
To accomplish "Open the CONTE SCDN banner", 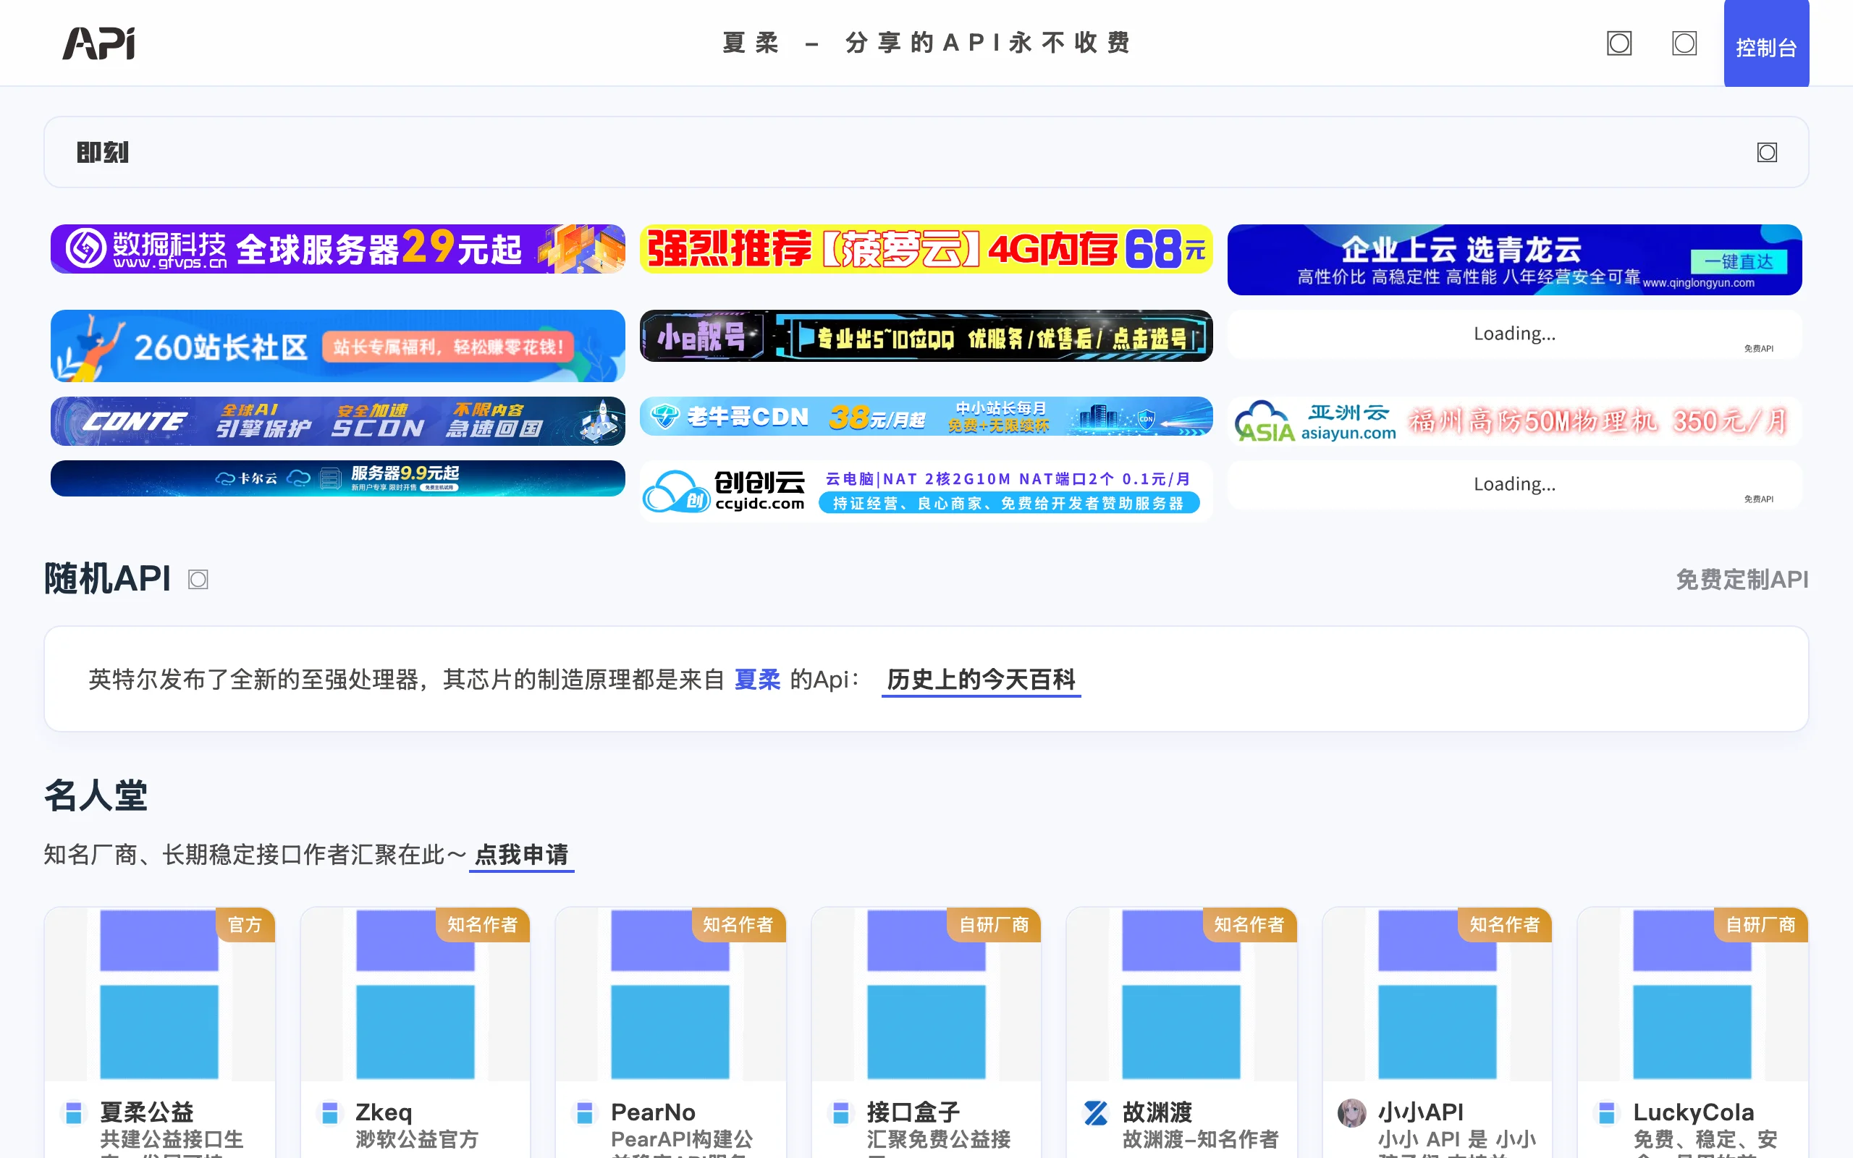I will 338,421.
